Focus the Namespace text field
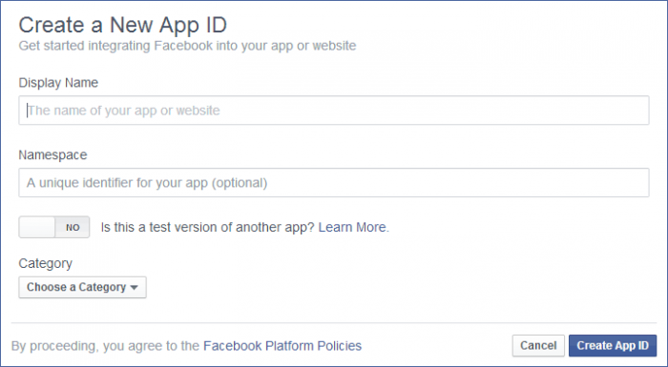The width and height of the screenshot is (668, 367). click(x=334, y=183)
